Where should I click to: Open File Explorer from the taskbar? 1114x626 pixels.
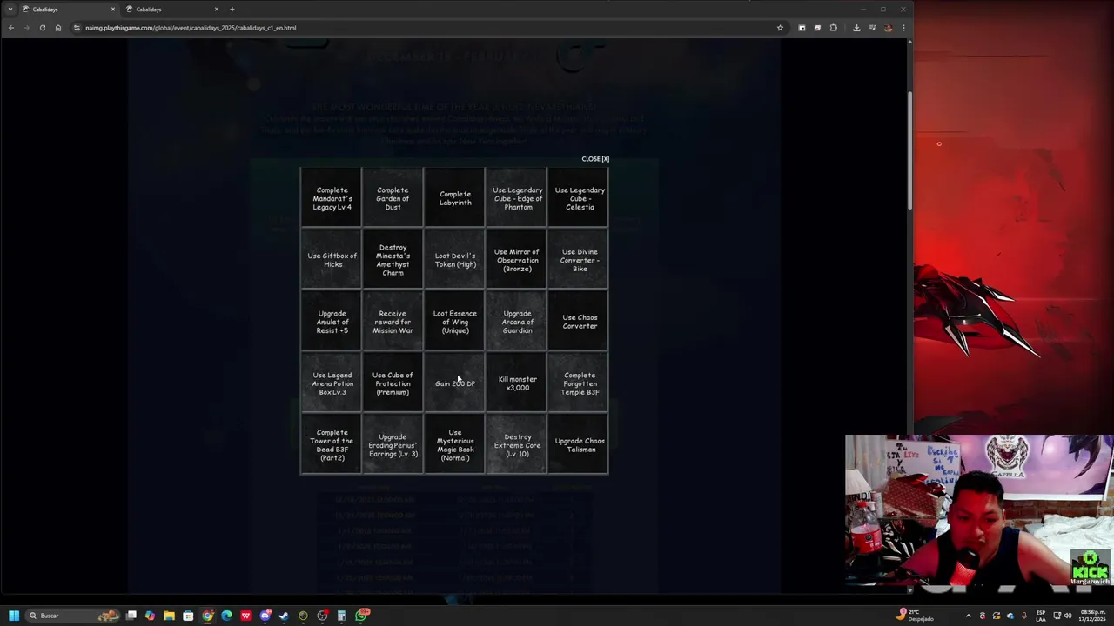169,616
